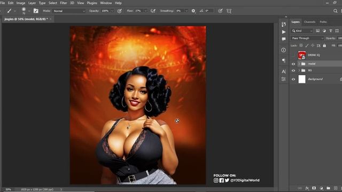Open the Plugins menu
The width and height of the screenshot is (342, 192).
92,3
